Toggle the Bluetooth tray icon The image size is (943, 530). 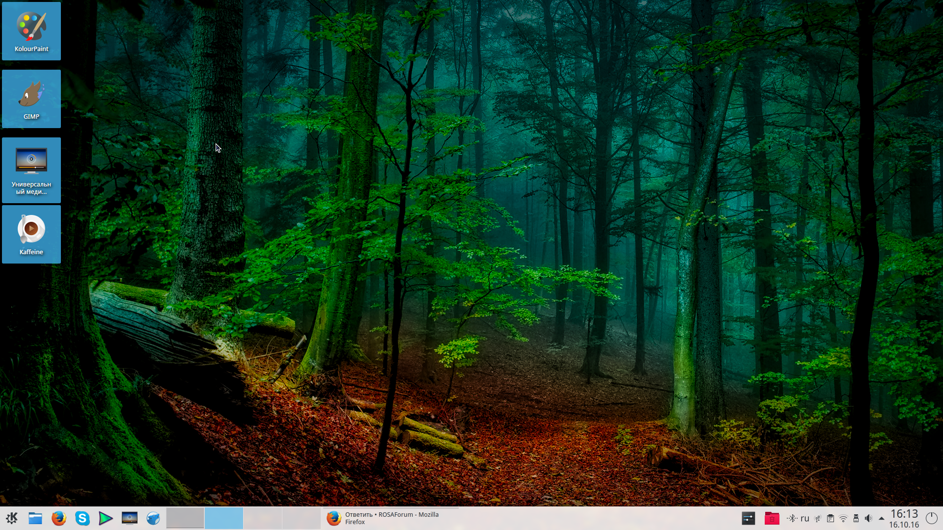coord(791,518)
